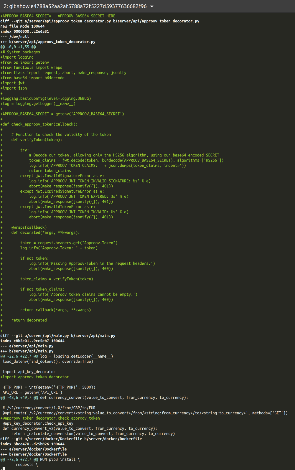Click the check_approov_token function definition
295x470 pixels.
click(x=39, y=124)
